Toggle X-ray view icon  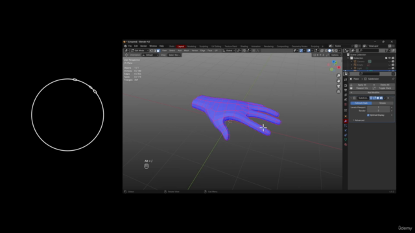click(x=322, y=50)
